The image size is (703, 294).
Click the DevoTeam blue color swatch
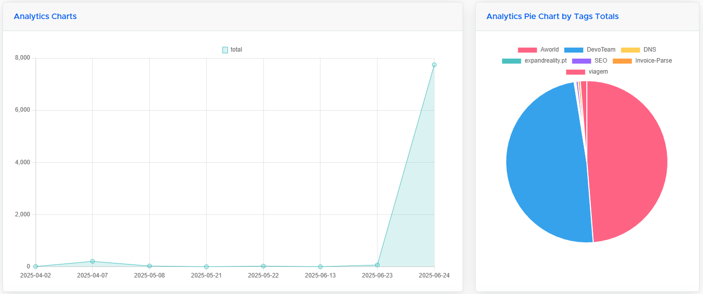(x=574, y=50)
